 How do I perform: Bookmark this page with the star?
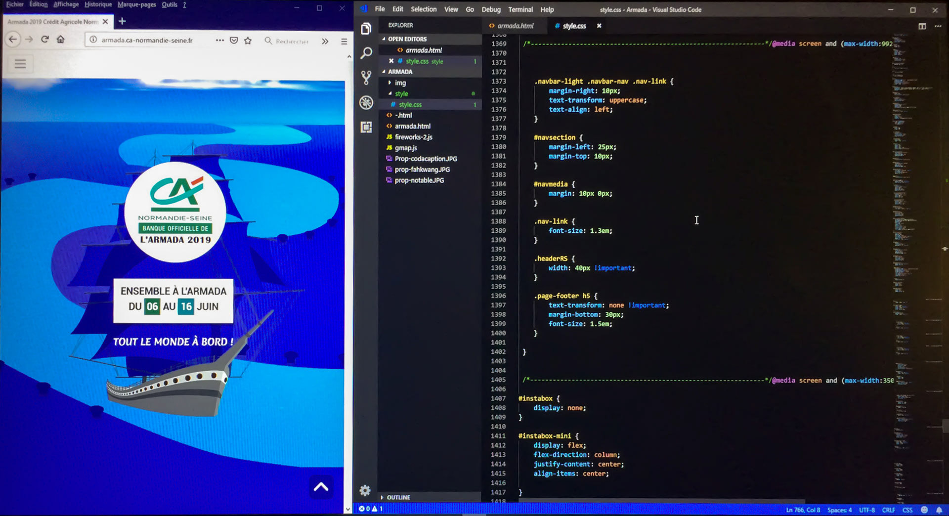click(248, 40)
